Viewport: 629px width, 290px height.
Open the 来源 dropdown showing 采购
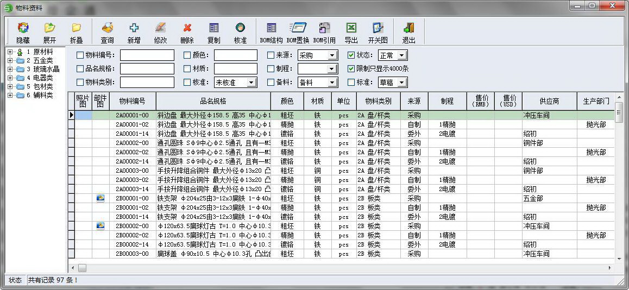point(332,55)
